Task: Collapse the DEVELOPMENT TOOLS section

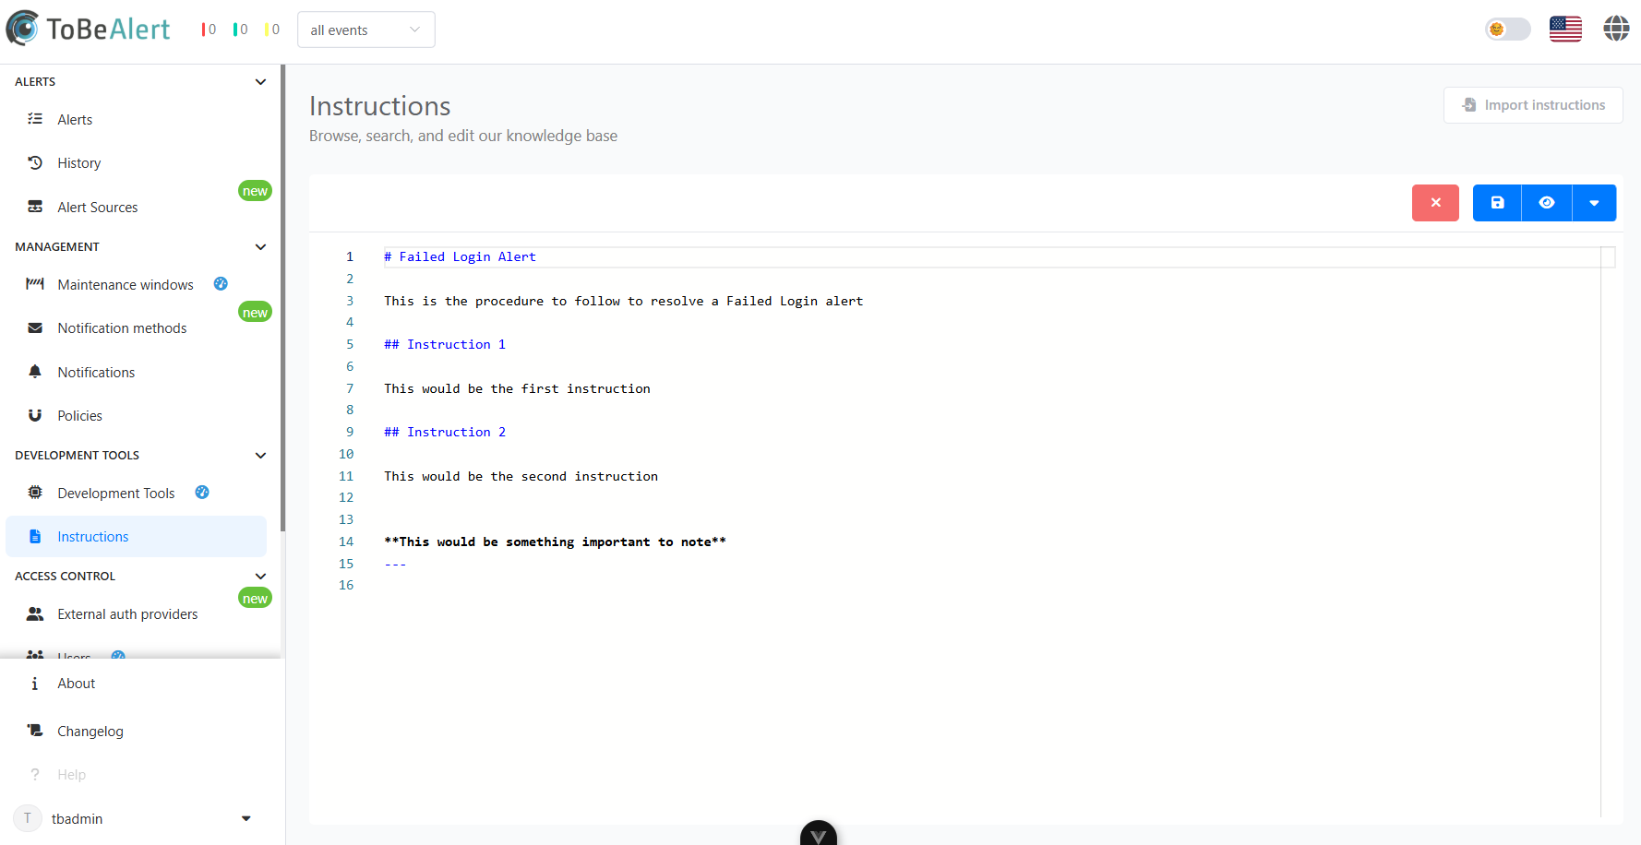Action: (260, 456)
